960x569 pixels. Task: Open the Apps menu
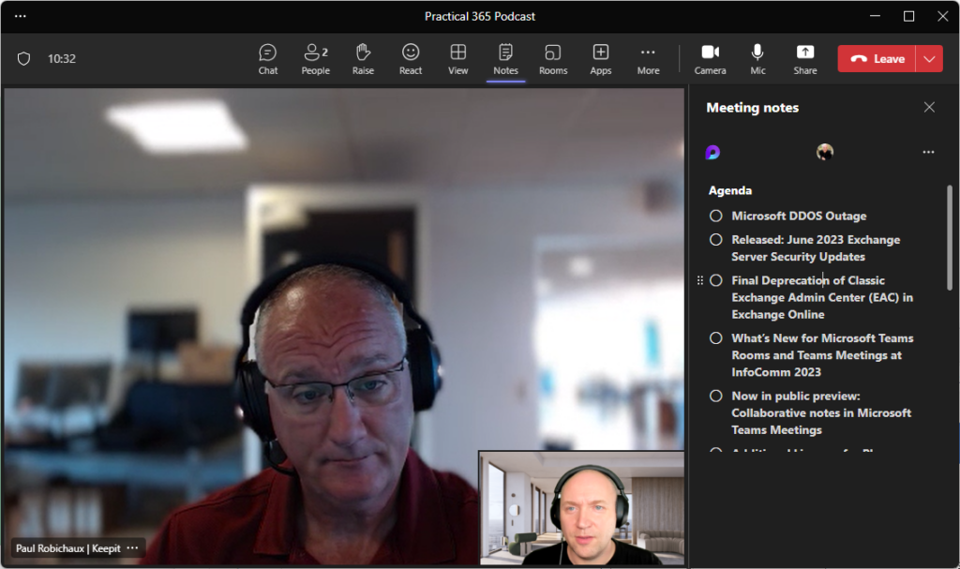click(x=601, y=59)
